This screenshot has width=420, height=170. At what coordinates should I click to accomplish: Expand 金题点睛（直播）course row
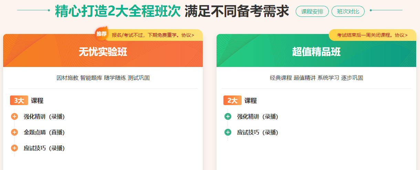coord(44,133)
